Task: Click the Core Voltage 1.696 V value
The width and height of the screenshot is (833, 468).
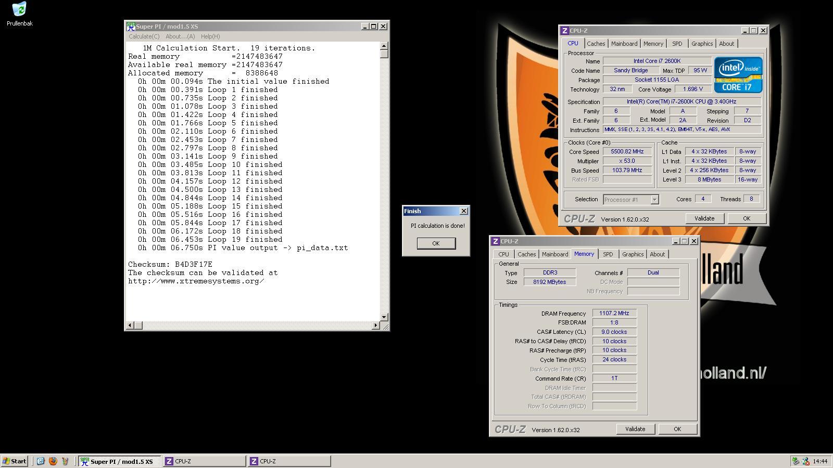Action: pos(693,89)
